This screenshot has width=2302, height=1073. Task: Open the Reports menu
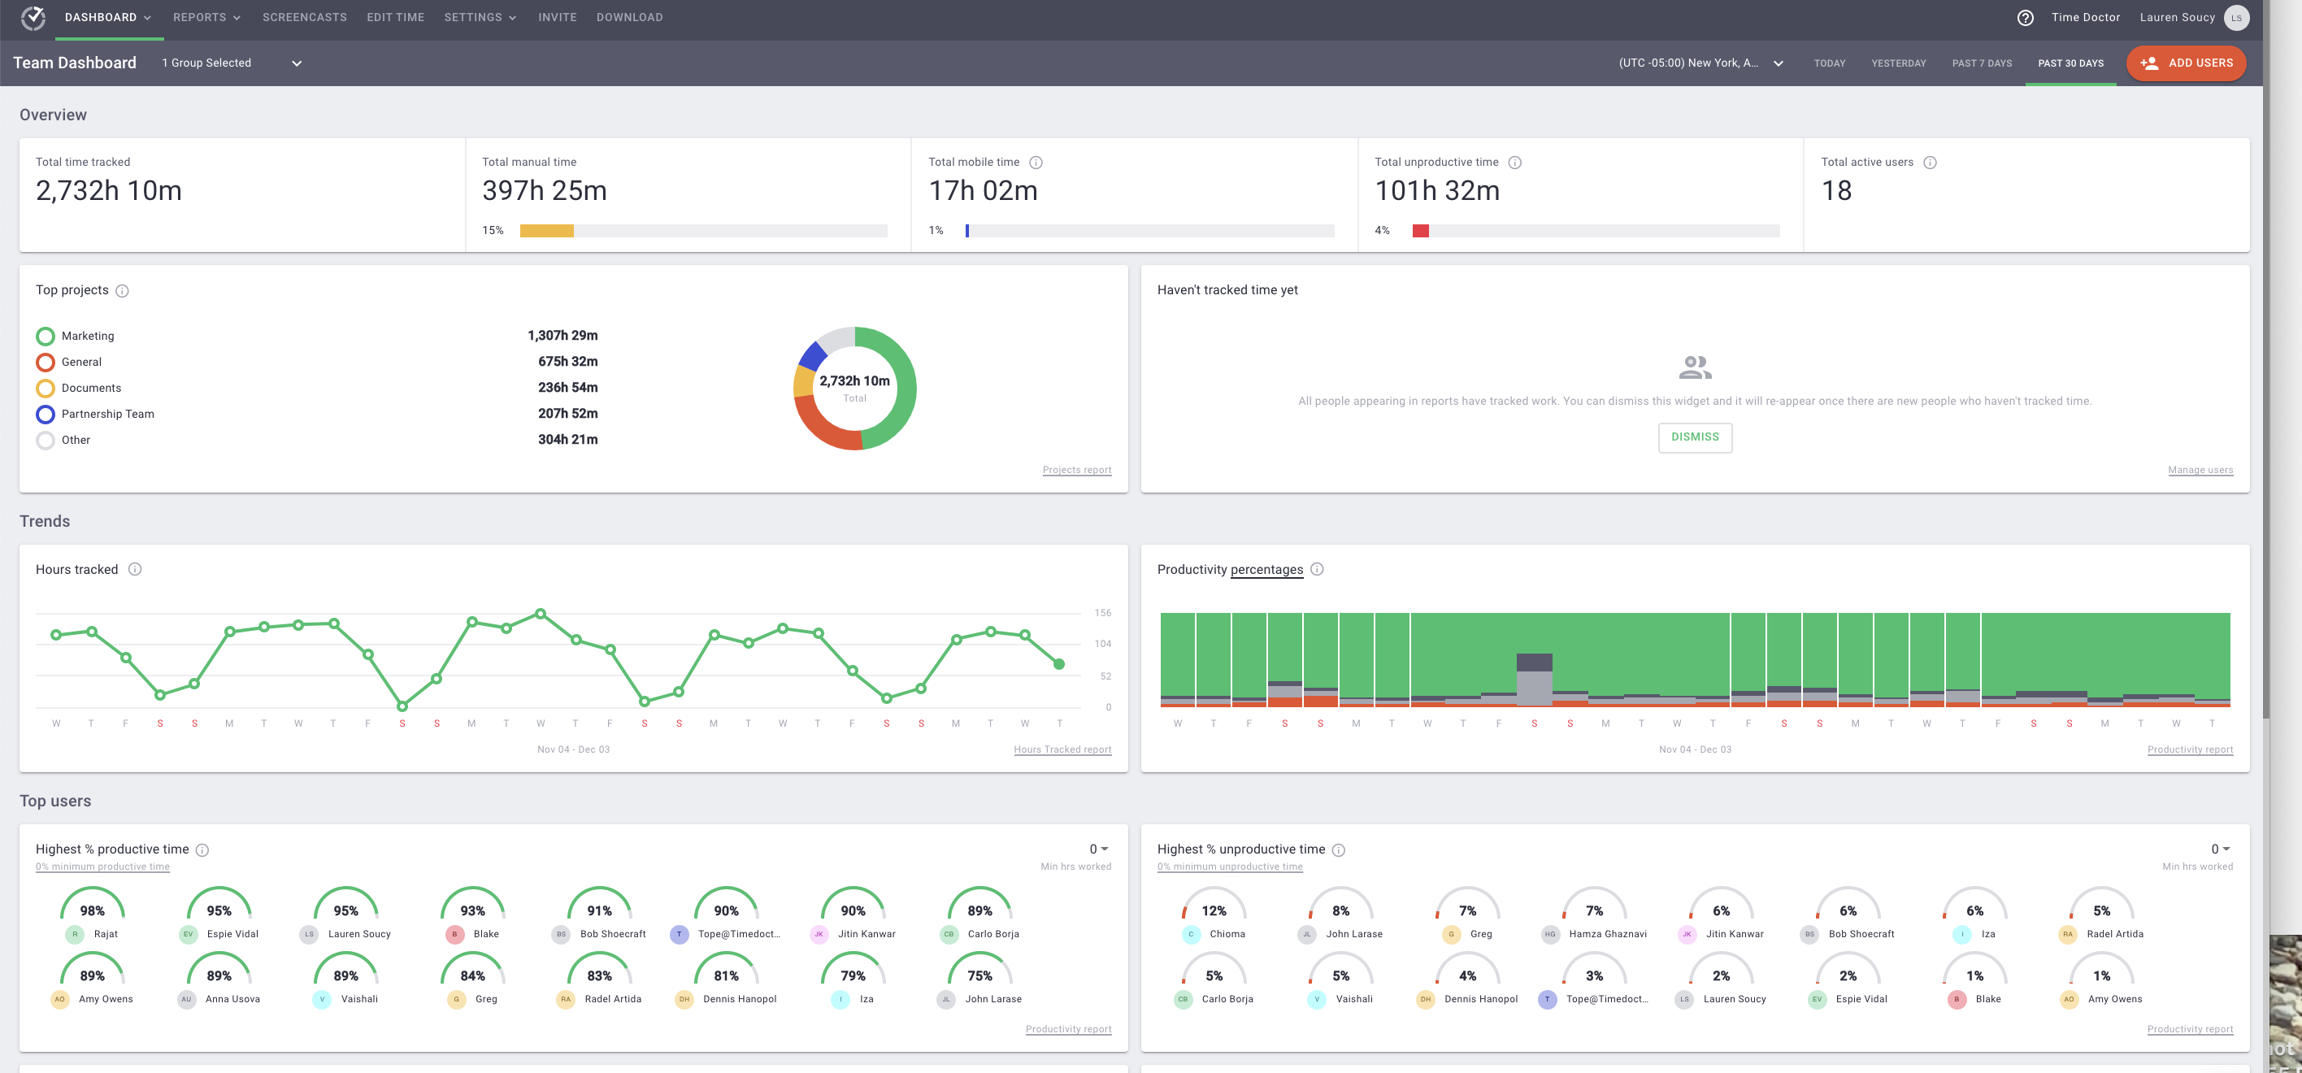pos(206,18)
